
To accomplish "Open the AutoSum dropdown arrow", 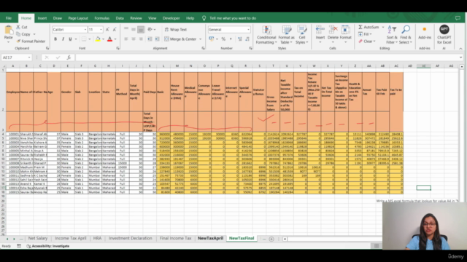I will click(x=383, y=27).
